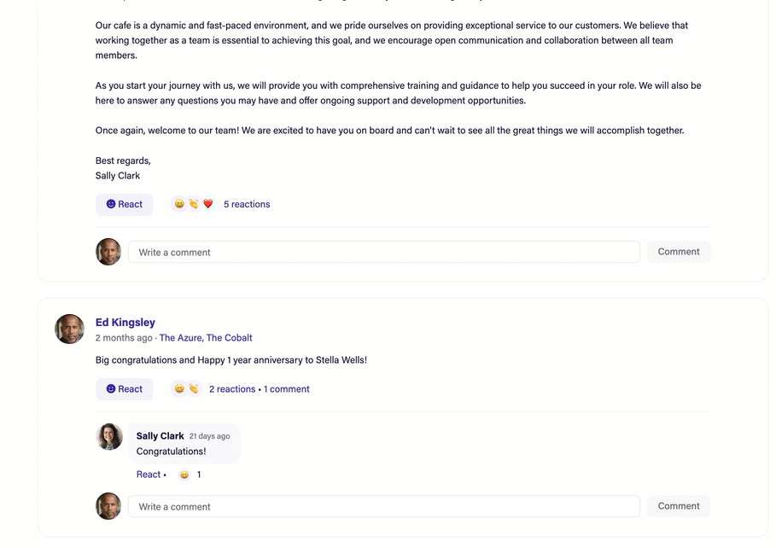Focus the comment field under the welcome post
776x548 pixels.
383,252
